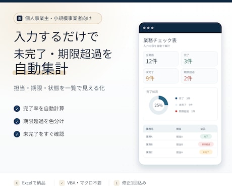Click the 期限超過 2件 legend label
Image resolution: width=232 pixels, height=192 pixels.
pyautogui.click(x=187, y=111)
